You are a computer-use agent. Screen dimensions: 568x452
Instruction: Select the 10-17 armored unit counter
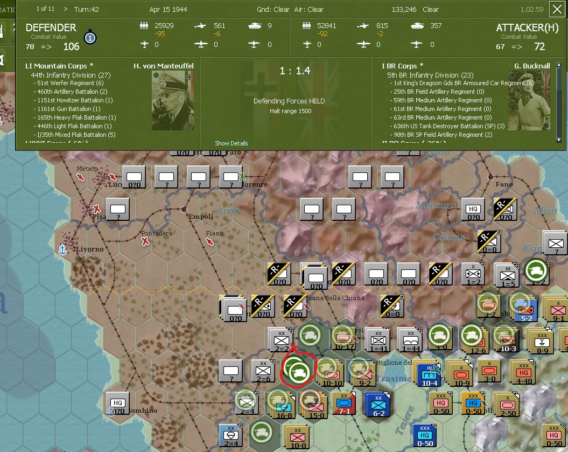click(x=344, y=339)
